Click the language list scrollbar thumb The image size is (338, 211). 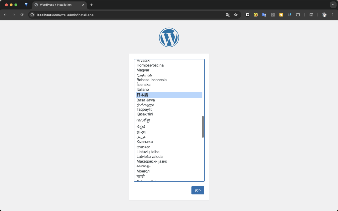pyautogui.click(x=203, y=127)
